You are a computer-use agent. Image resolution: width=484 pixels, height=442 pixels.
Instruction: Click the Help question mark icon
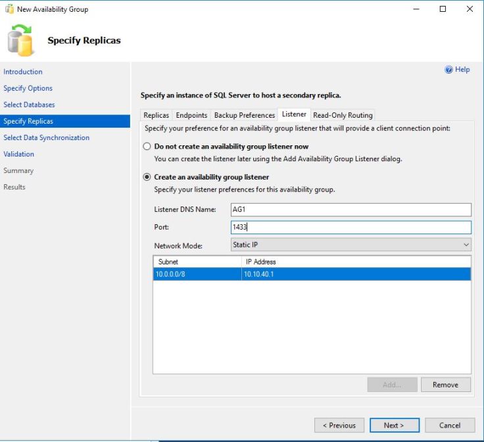coord(448,70)
